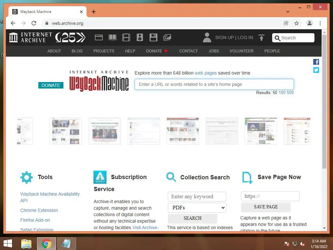The image size is (333, 250).
Task: Open the Images icon in navbar
Action: (x=167, y=37)
